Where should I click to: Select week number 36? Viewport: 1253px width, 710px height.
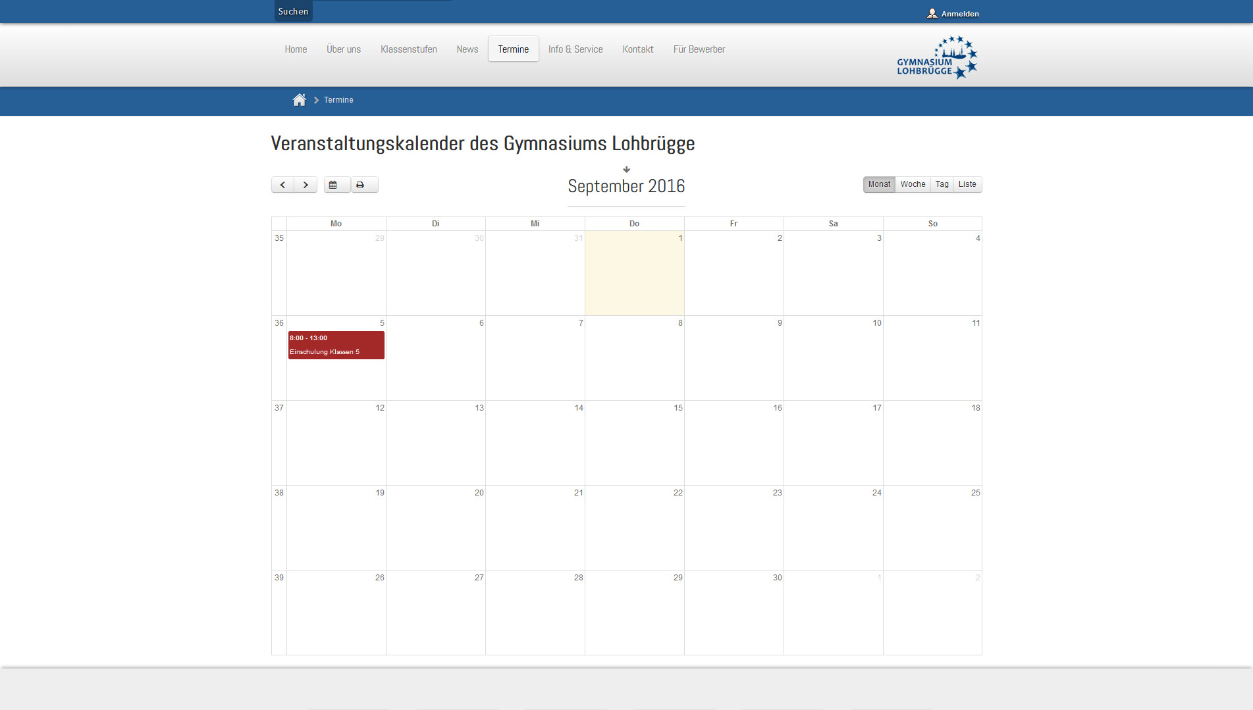pyautogui.click(x=279, y=323)
